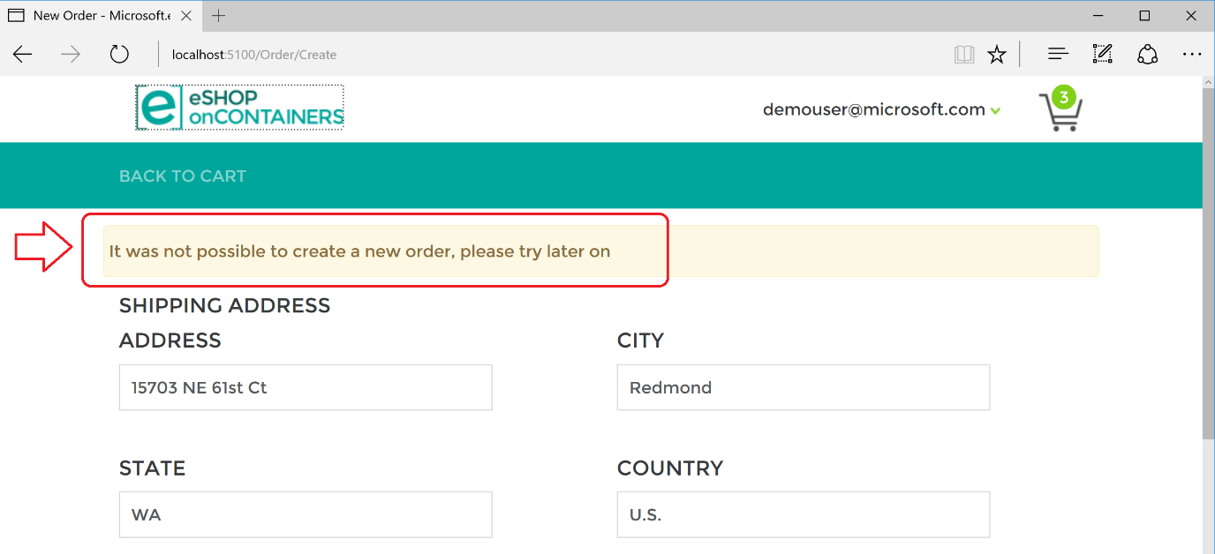This screenshot has width=1215, height=554.
Task: Click the City field containing Redmond
Action: [x=803, y=388]
